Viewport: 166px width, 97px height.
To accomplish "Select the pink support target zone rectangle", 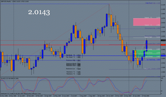I will pos(147,22).
